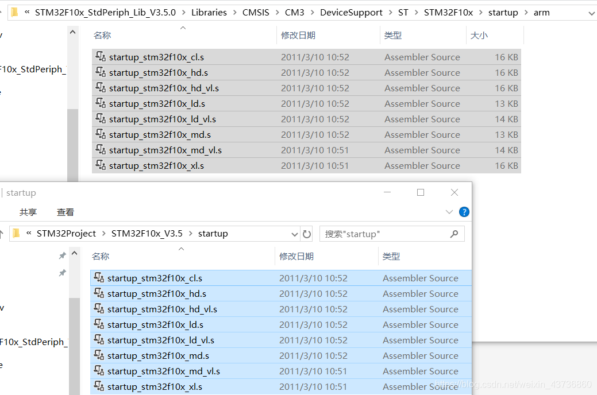Open address history dropdown in startup window
Image resolution: width=597 pixels, height=395 pixels.
(x=294, y=234)
